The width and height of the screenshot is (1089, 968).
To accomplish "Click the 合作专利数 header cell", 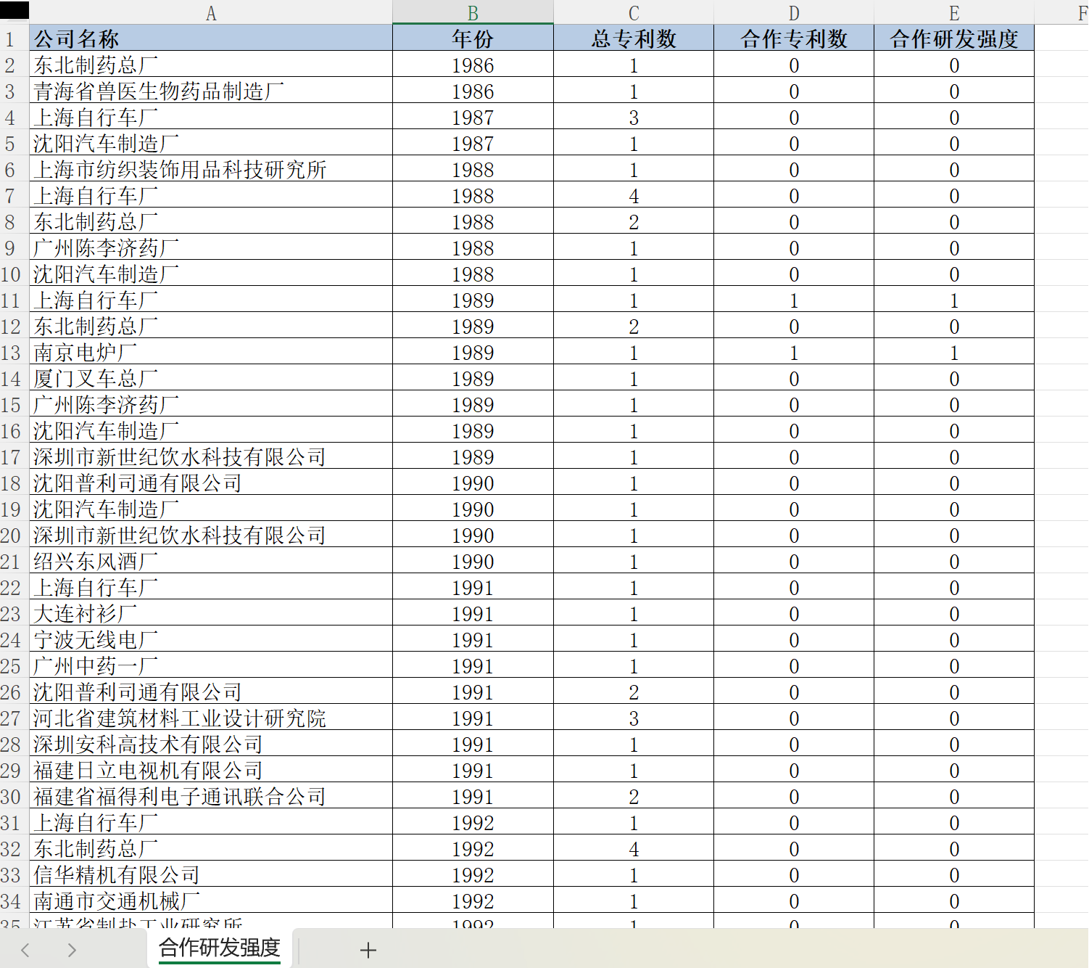I will 794,38.
